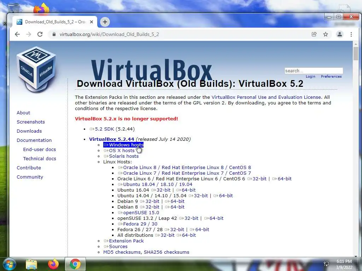Open File Explorer from taskbar
Image resolution: width=362 pixels, height=271 pixels.
click(x=31, y=264)
